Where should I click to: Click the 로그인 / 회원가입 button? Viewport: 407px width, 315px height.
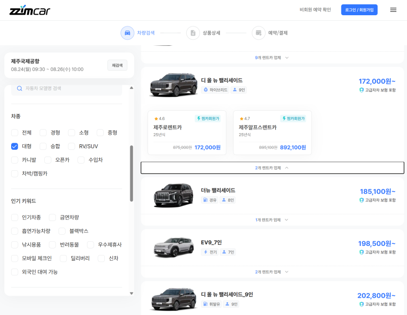[359, 10]
